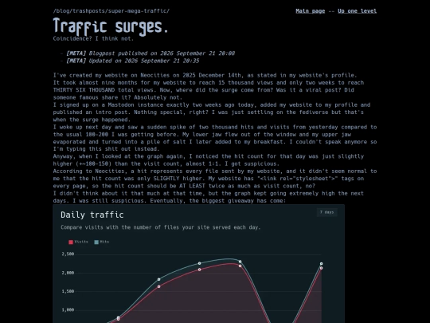
Task: Follow the Up one level link
Action: (x=357, y=11)
